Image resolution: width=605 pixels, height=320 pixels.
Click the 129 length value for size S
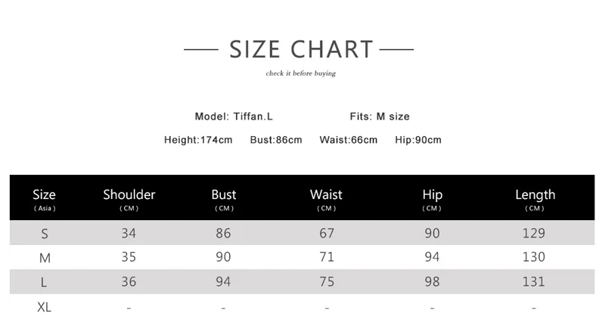pyautogui.click(x=534, y=234)
